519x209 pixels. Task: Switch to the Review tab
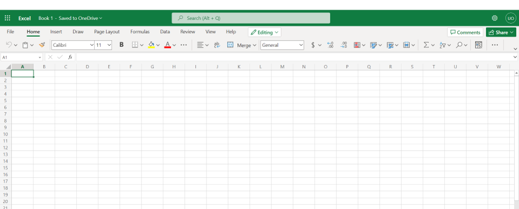click(x=188, y=32)
